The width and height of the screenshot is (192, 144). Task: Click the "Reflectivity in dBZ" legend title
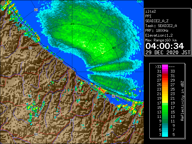coord(182,101)
